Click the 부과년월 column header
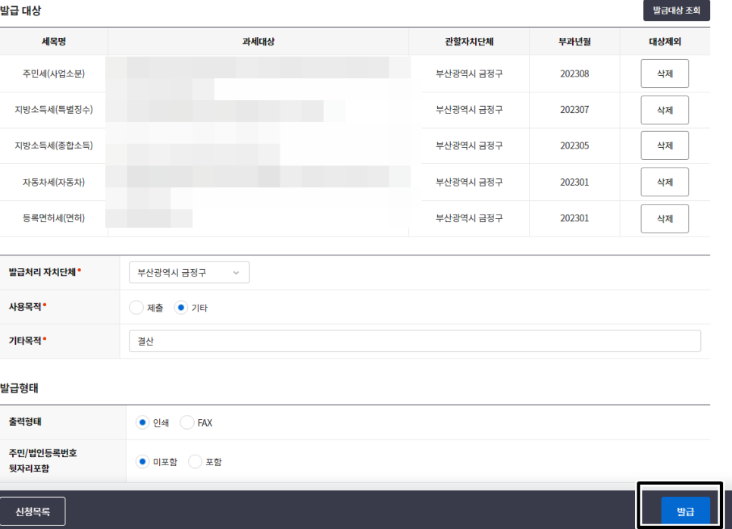Screen dimensions: 732x529 point(574,42)
